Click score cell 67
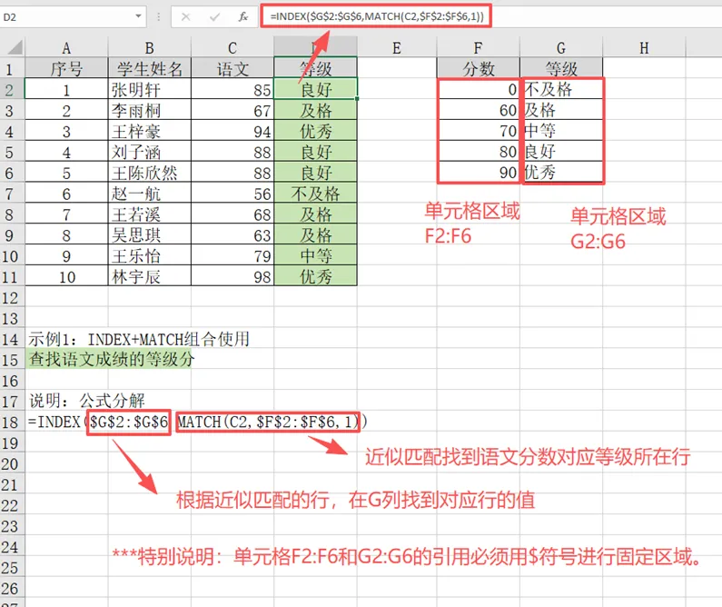The width and height of the screenshot is (722, 607). point(232,110)
